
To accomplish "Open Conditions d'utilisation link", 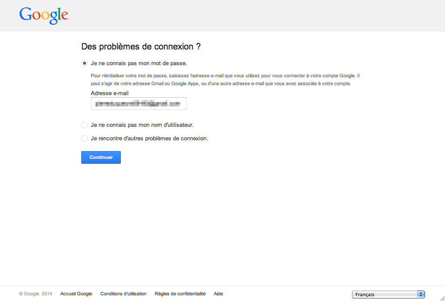I will coord(123,294).
